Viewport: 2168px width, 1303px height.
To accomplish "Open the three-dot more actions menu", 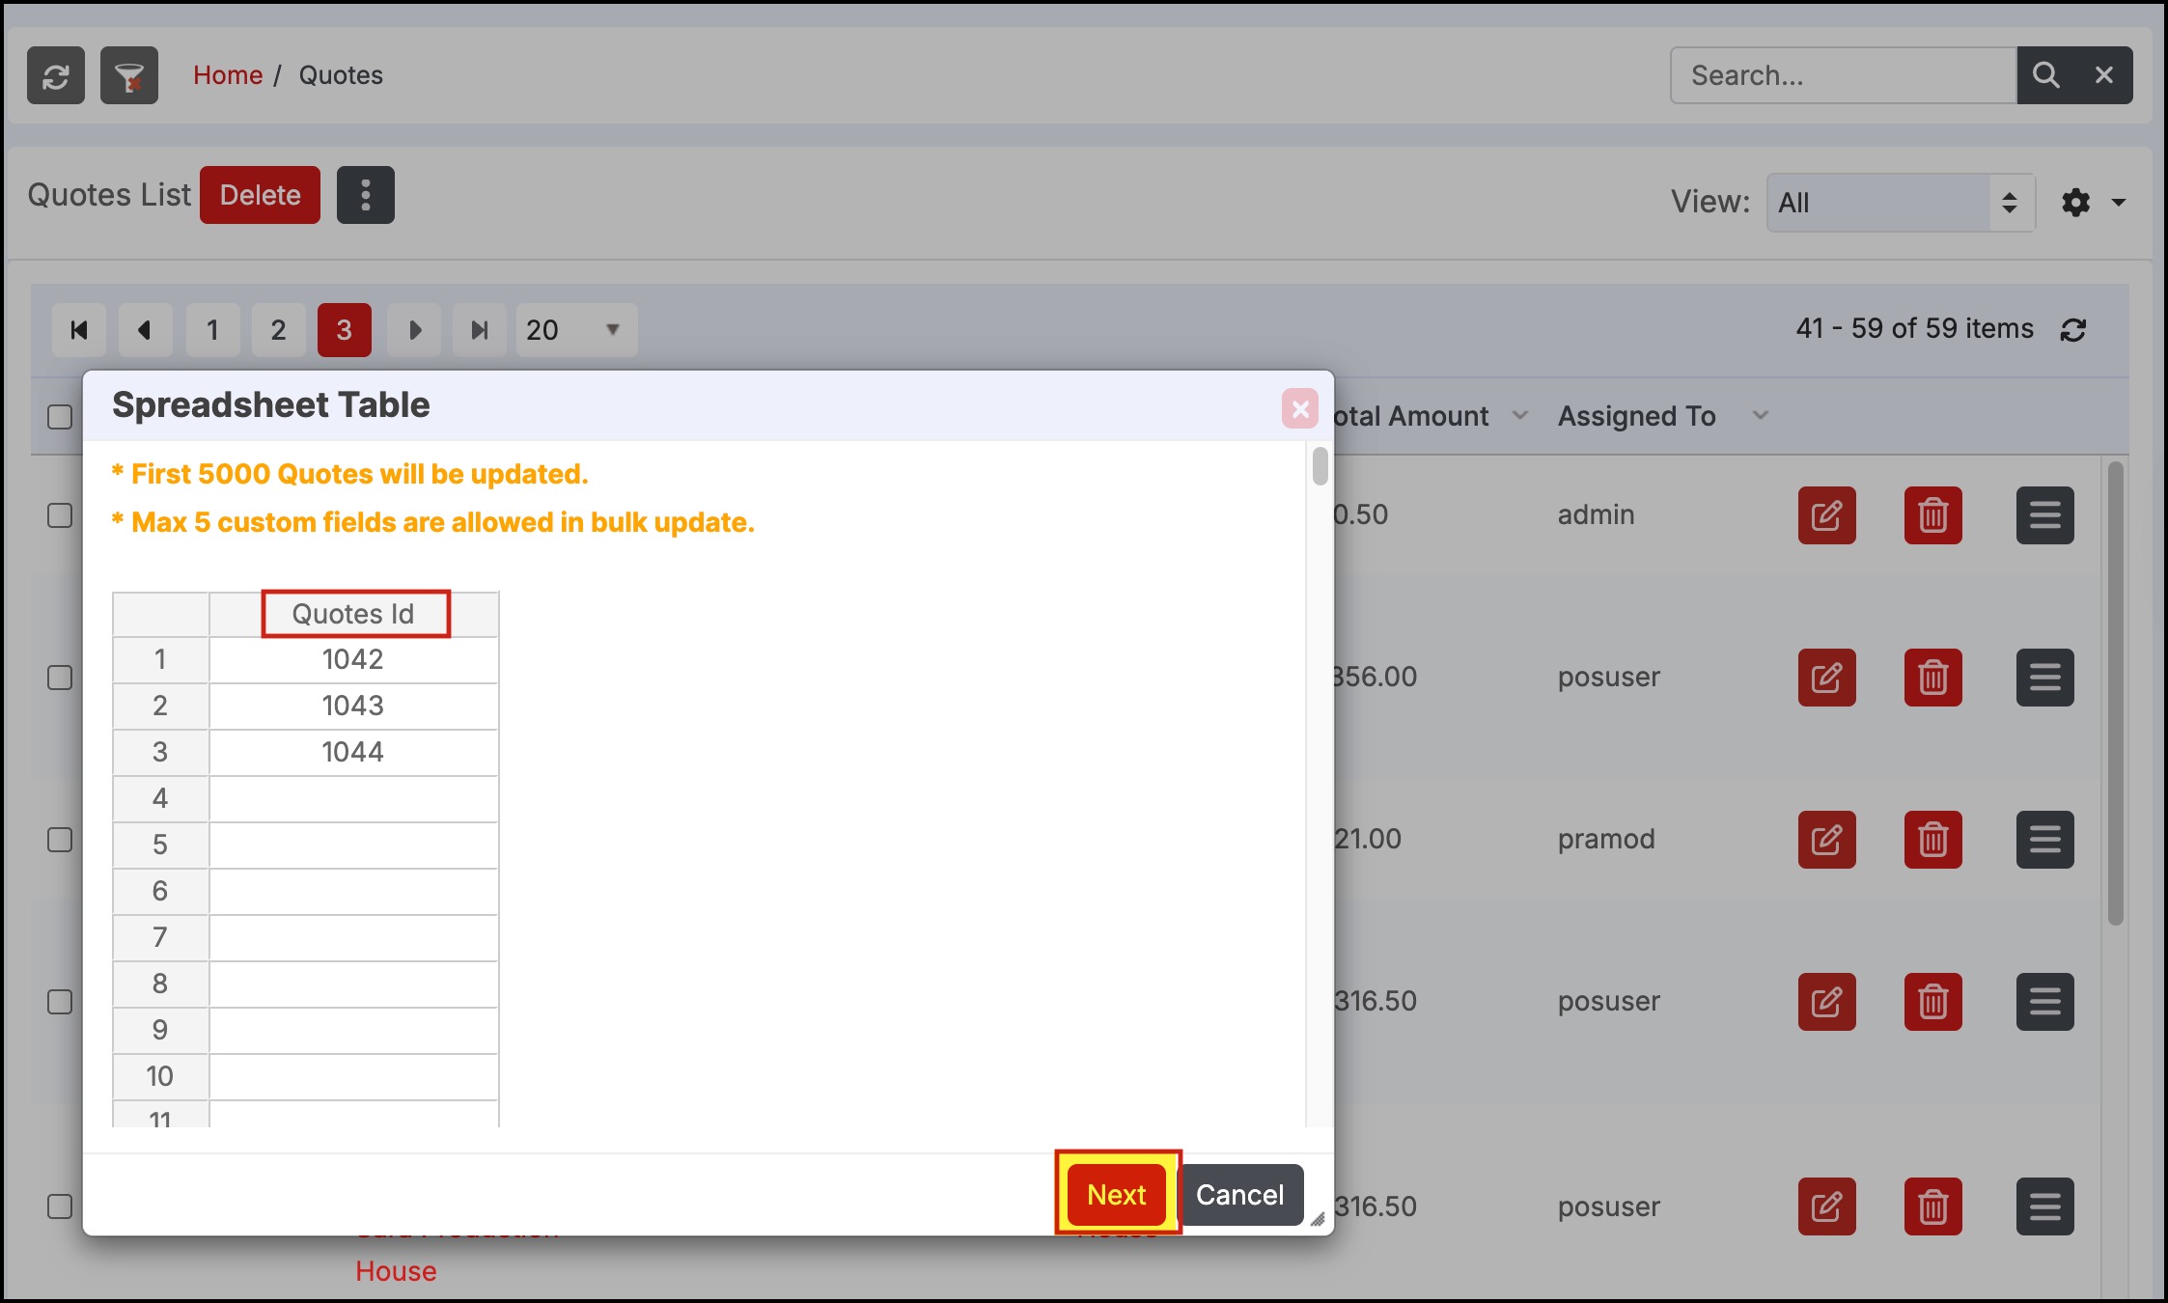I will (365, 195).
